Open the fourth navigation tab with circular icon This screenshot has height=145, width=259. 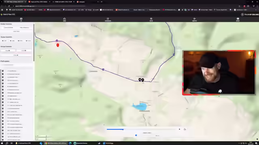151,19
